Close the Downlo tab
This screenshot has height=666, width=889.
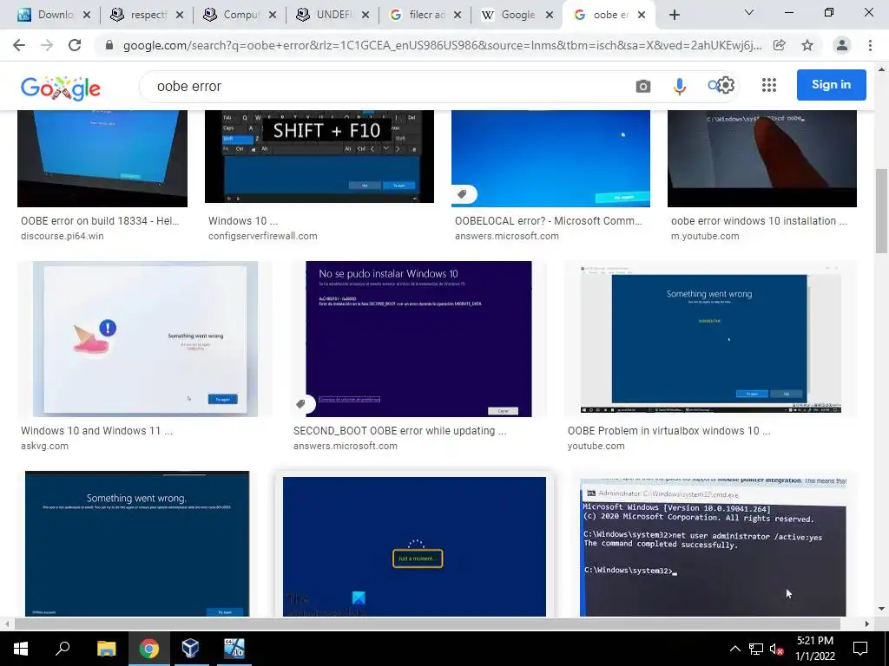(87, 15)
